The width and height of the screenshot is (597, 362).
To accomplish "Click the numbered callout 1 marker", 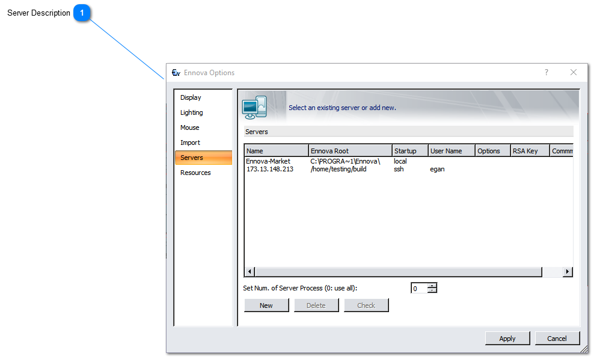I will pyautogui.click(x=82, y=13).
